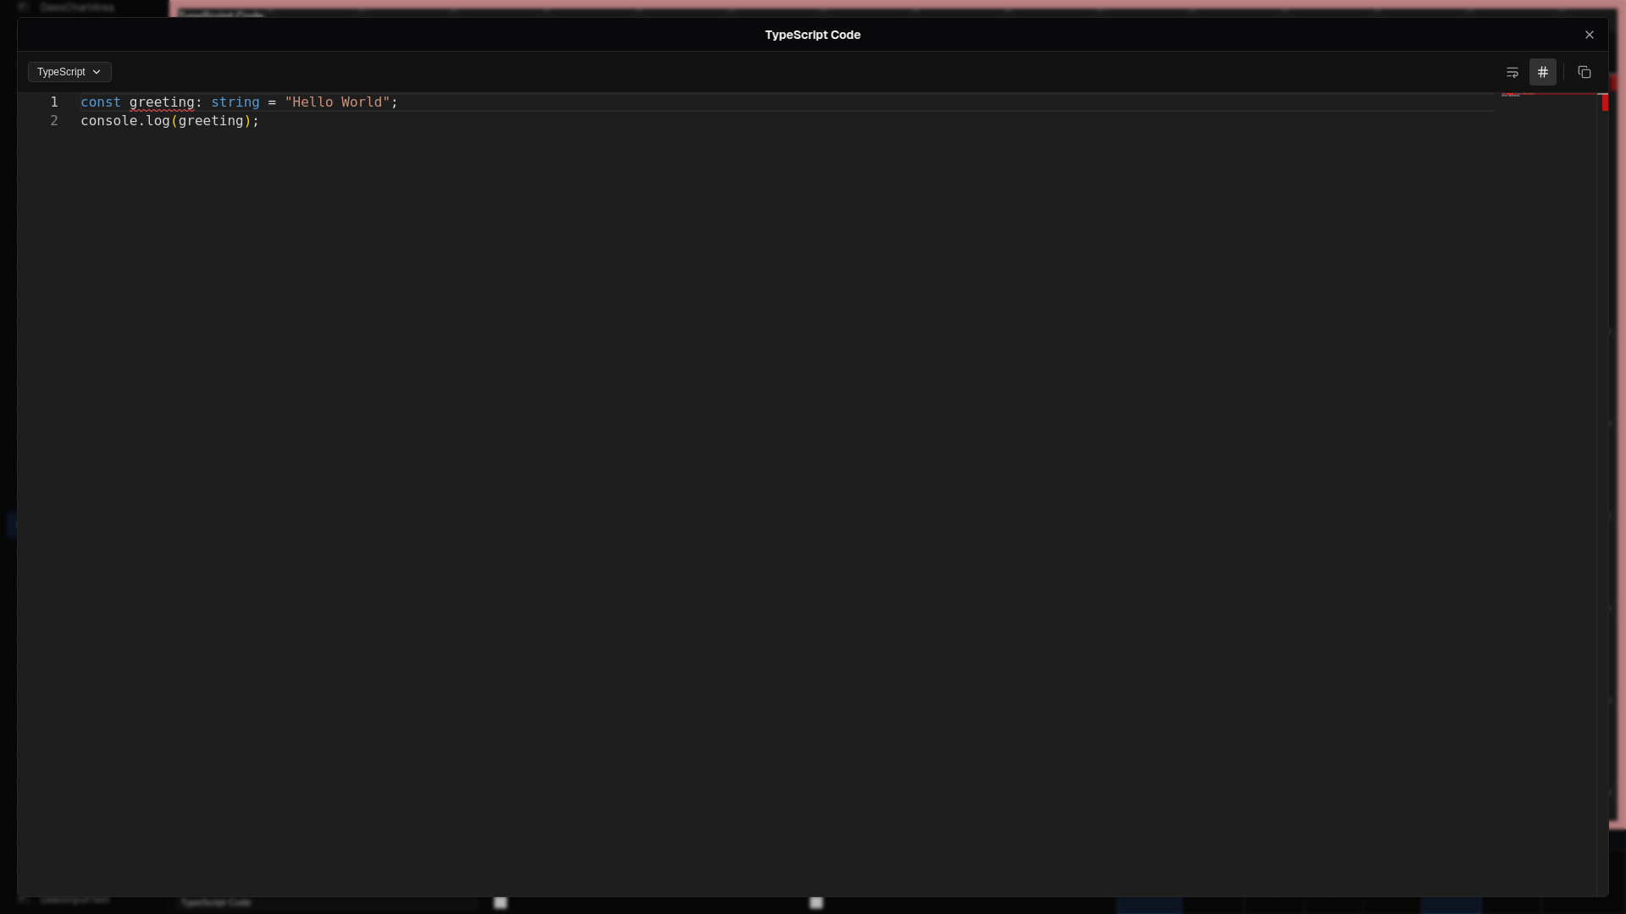Viewport: 1626px width, 914px height.
Task: Click line number 2 in the gutter
Action: point(54,121)
